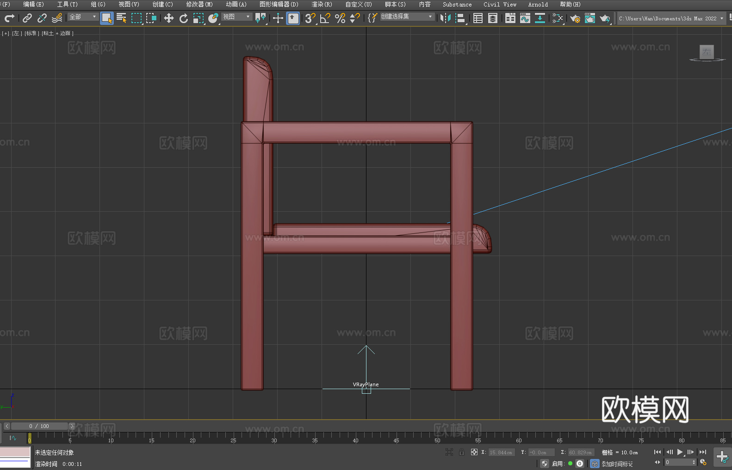Open [粘土 + 边面] shading menu
Image resolution: width=732 pixels, height=470 pixels.
tap(57, 33)
